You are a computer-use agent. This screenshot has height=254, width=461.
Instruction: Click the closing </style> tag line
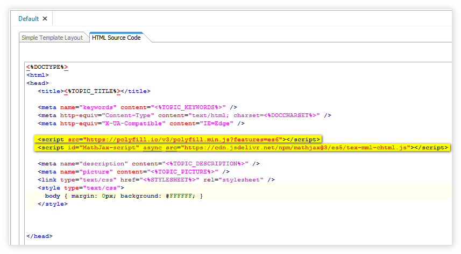53,204
